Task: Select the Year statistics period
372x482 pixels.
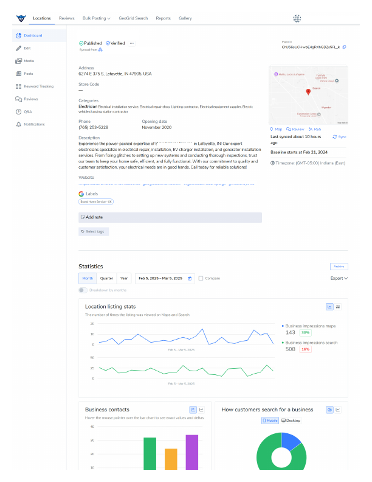Action: [x=123, y=279]
